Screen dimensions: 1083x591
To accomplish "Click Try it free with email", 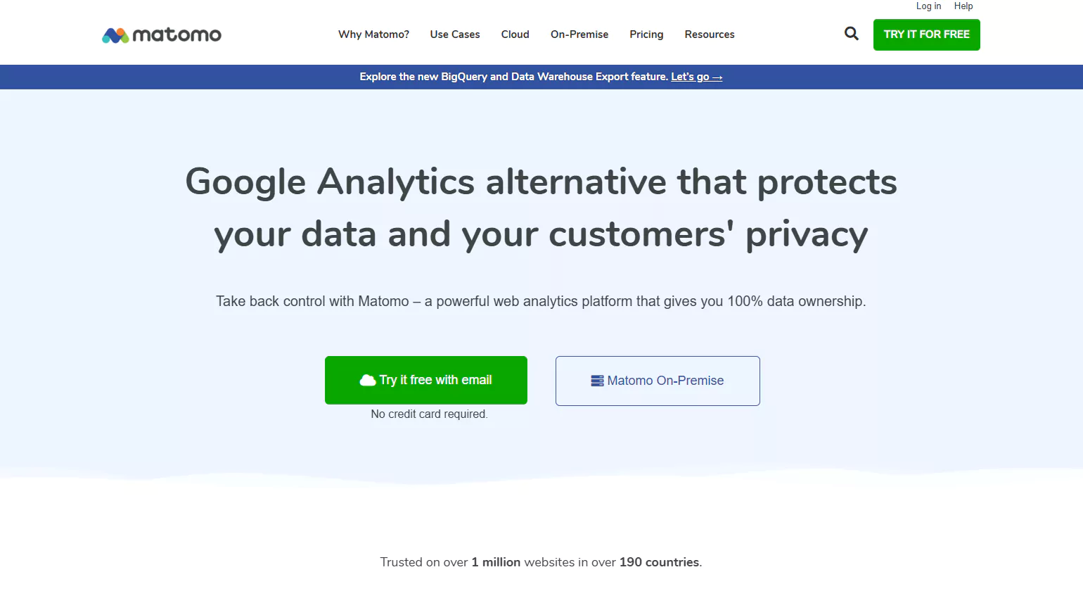I will 435,380.
